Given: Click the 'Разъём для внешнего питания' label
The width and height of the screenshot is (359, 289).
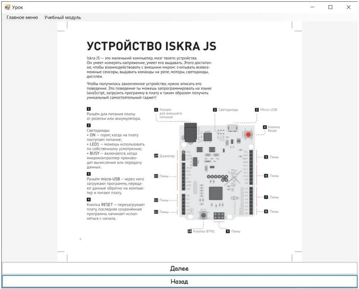Looking at the screenshot, I should tap(171, 114).
